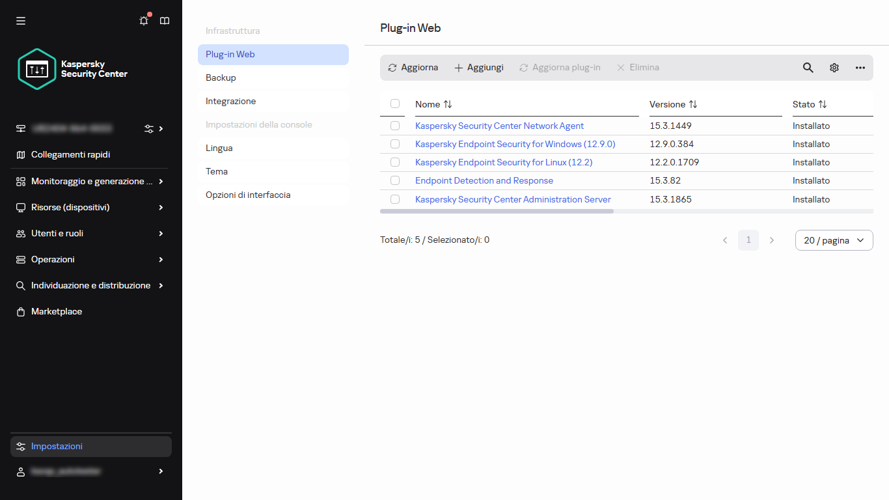Open the hamburger navigation menu

click(20, 20)
